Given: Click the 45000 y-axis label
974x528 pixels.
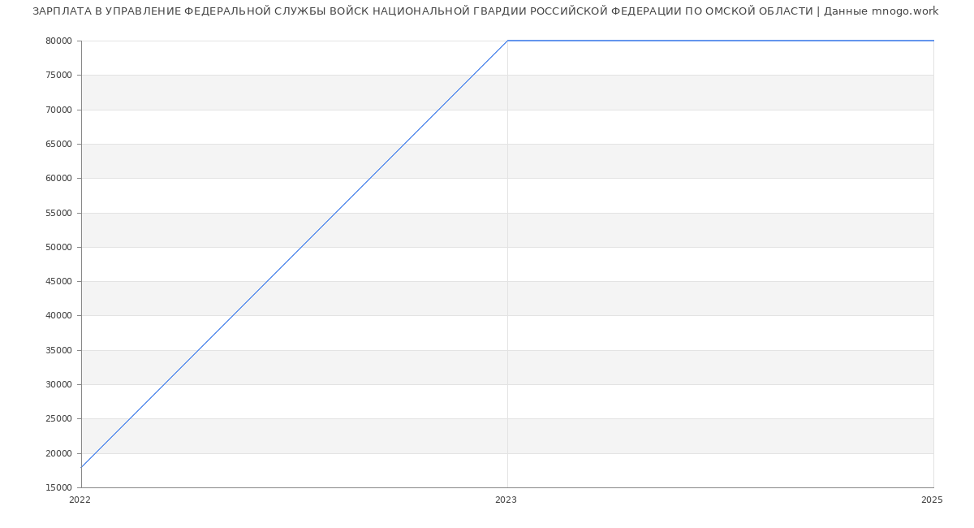Looking at the screenshot, I should point(58,282).
